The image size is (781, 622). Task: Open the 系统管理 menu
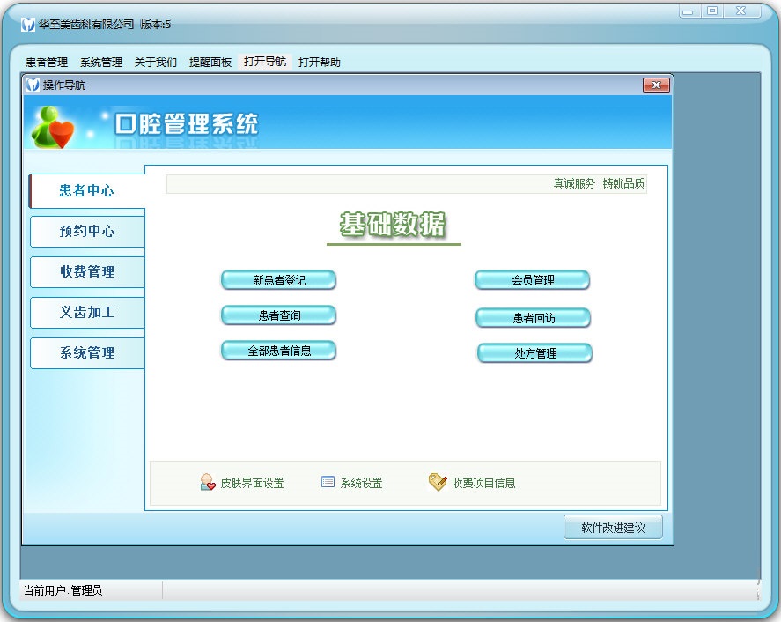(x=101, y=63)
